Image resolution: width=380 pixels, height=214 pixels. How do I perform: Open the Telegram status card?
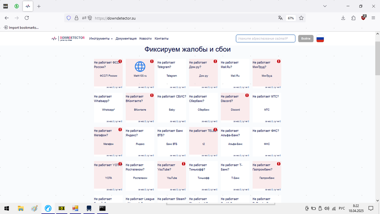(x=172, y=73)
